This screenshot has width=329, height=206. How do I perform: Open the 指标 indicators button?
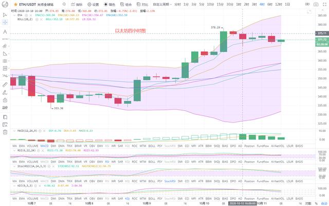pos(78,4)
